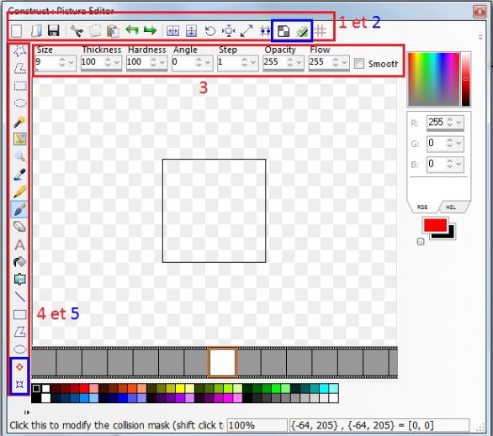Image resolution: width=493 pixels, height=436 pixels.
Task: Select the ellipse shape tool
Action: 20,349
